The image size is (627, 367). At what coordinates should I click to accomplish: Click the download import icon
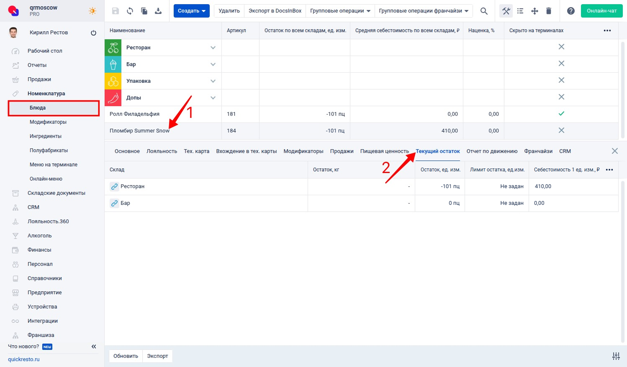158,11
